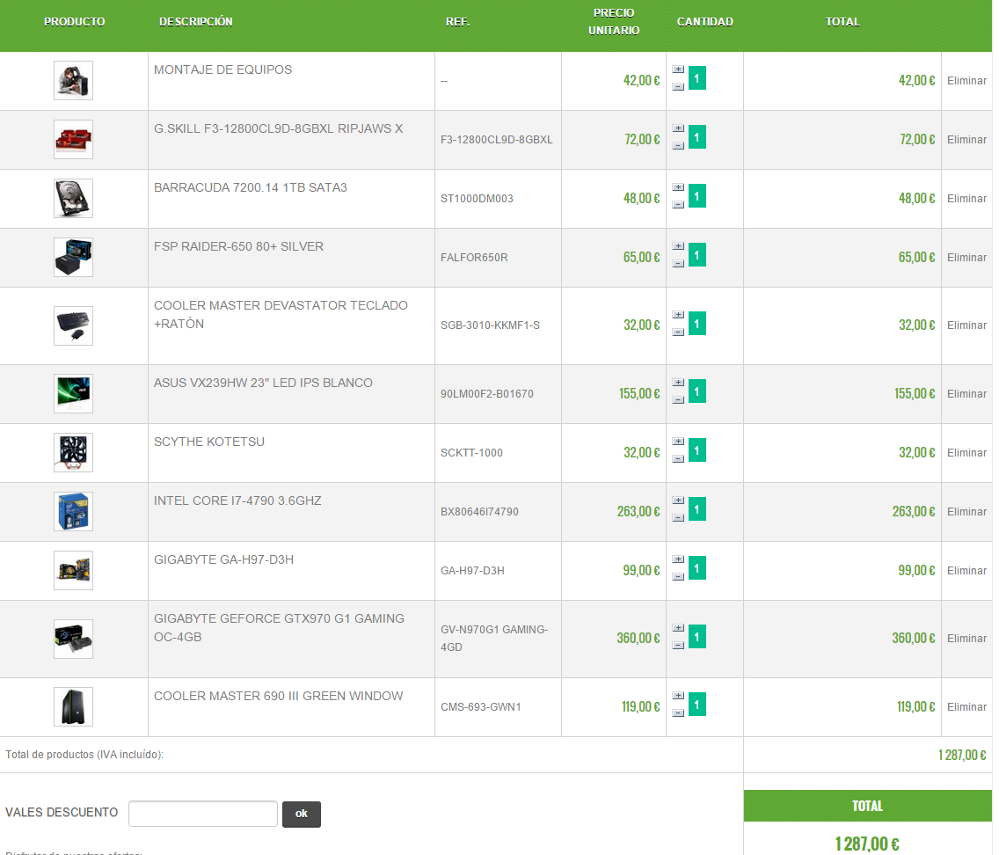Select the 360,00 € unit price
The width and height of the screenshot is (999, 855).
click(638, 639)
